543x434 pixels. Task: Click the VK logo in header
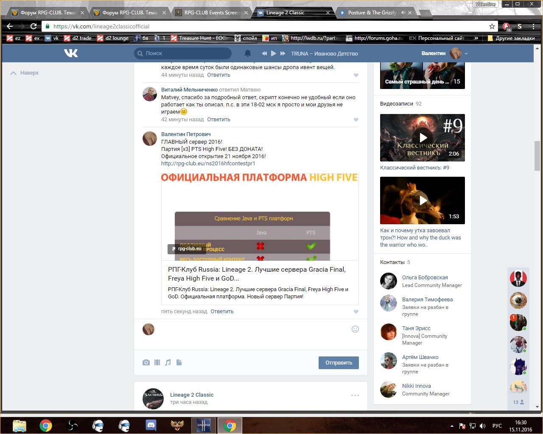click(x=71, y=53)
